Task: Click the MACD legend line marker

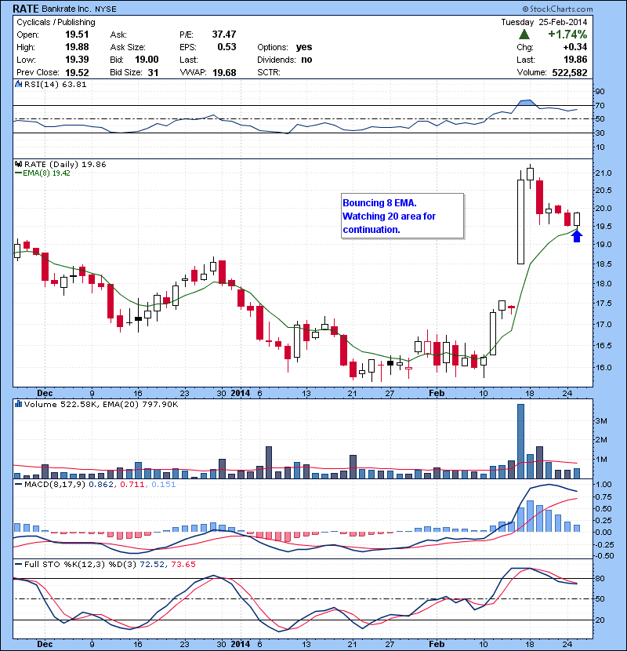Action: tap(18, 484)
